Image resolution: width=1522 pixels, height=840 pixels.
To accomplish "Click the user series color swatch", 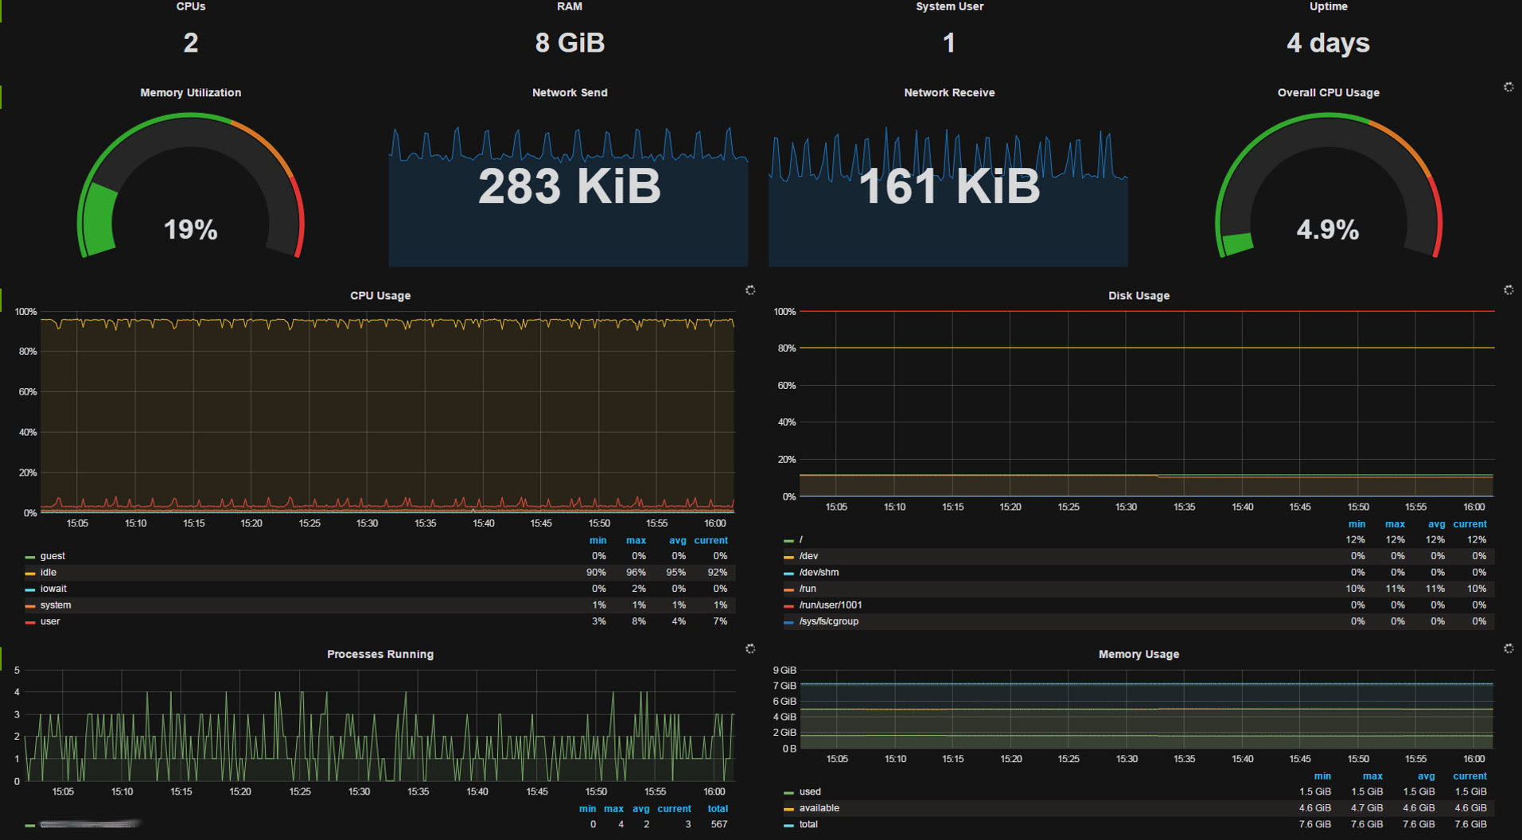I will pyautogui.click(x=30, y=622).
